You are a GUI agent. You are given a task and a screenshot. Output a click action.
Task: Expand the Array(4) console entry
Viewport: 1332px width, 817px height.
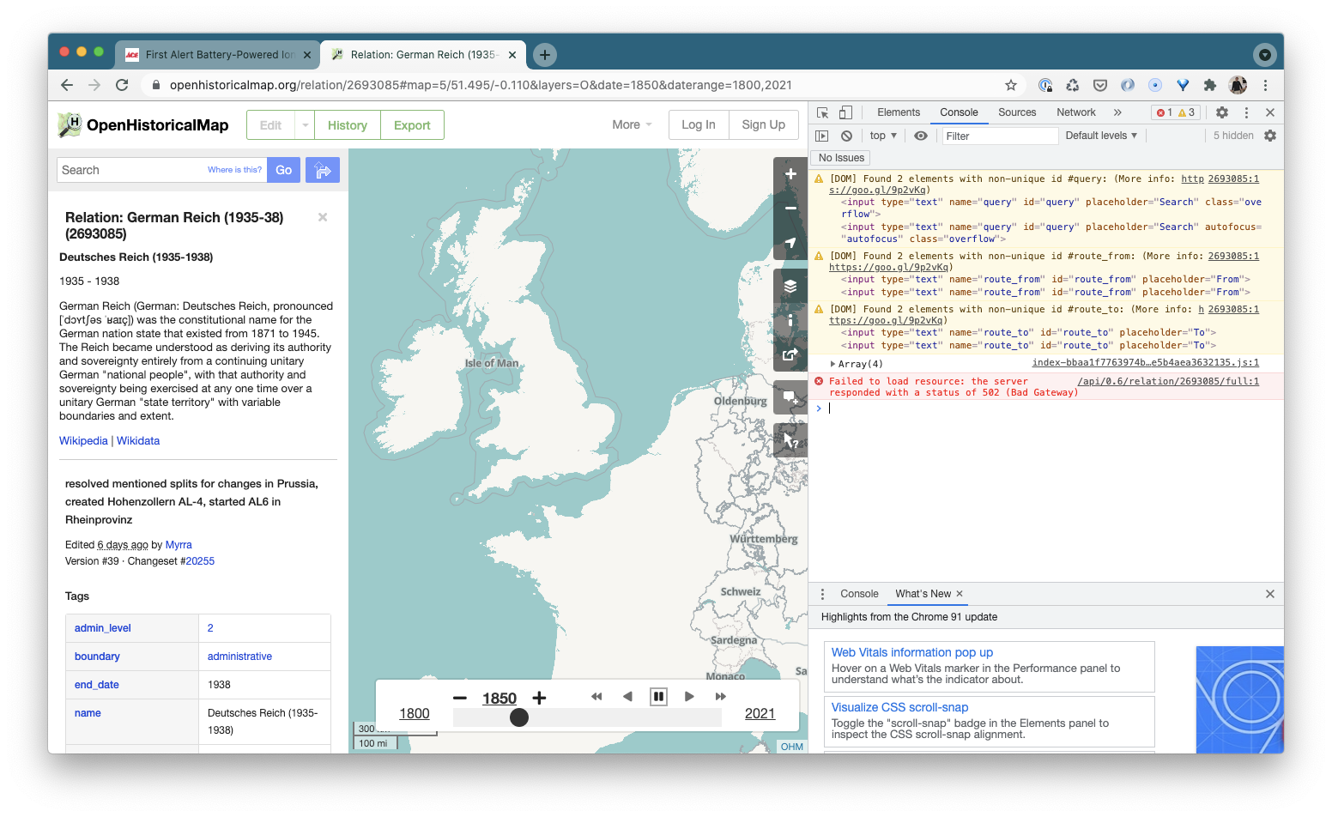[x=832, y=363]
